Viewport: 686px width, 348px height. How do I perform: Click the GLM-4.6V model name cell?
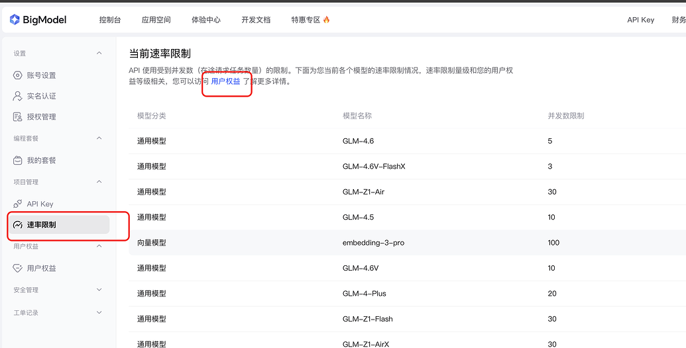tap(361, 268)
